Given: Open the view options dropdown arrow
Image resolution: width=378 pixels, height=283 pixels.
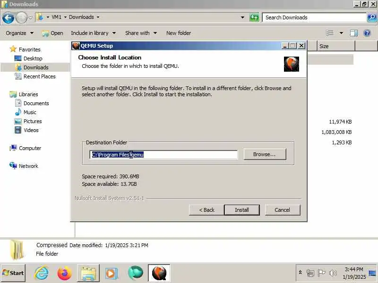Looking at the screenshot, I should click(341, 33).
